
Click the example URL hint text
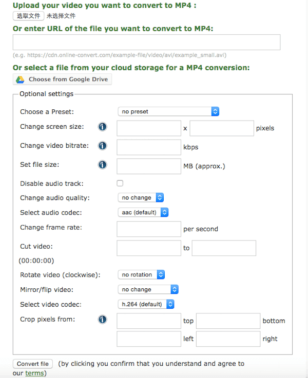click(x=120, y=55)
